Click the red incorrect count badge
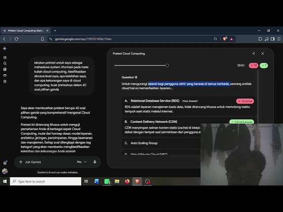 pos(253,65)
